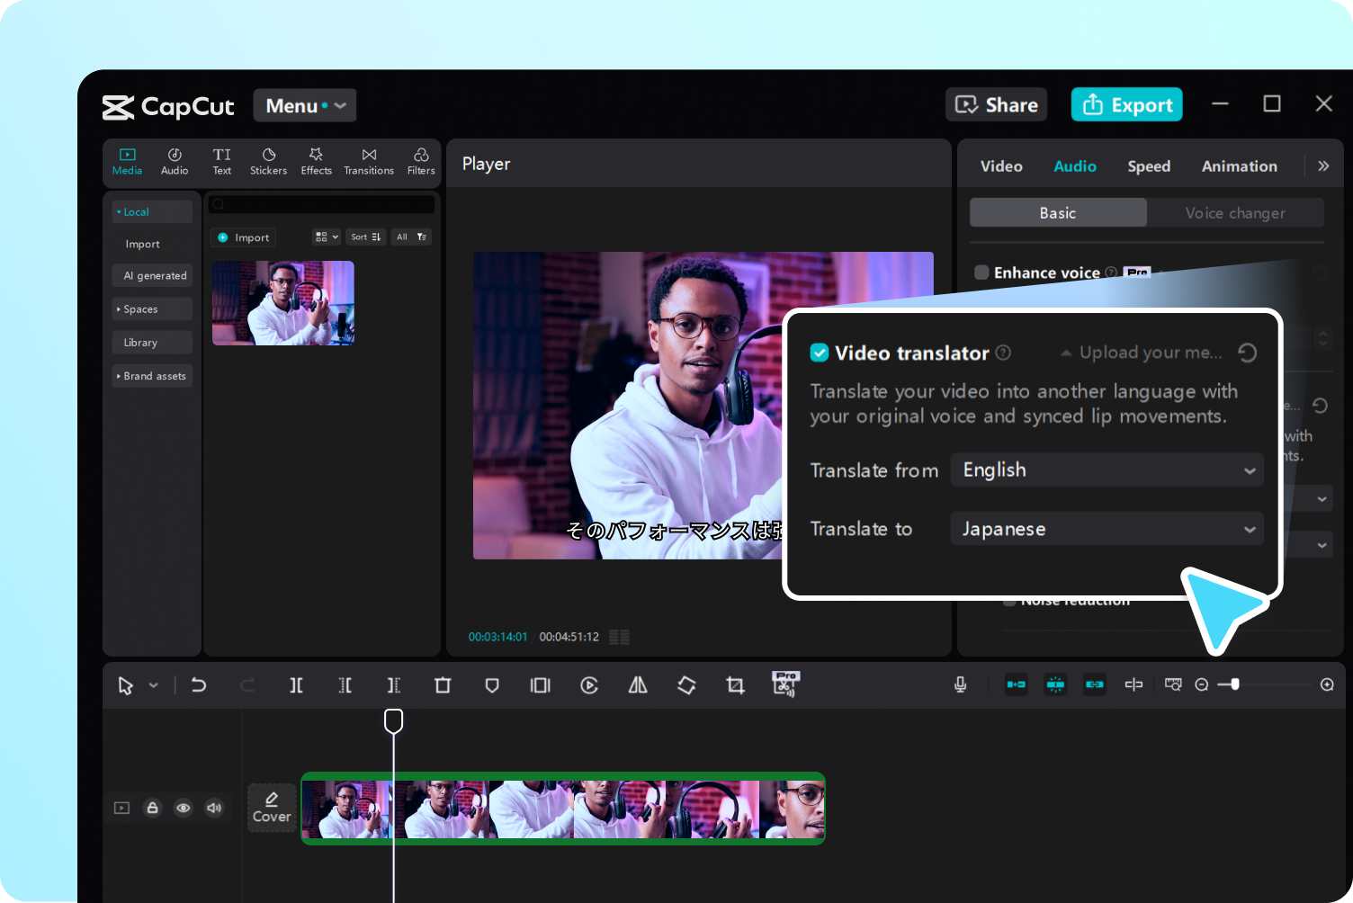The width and height of the screenshot is (1353, 903).
Task: Select the Audio tab in the right properties panel
Action: [x=1075, y=166]
